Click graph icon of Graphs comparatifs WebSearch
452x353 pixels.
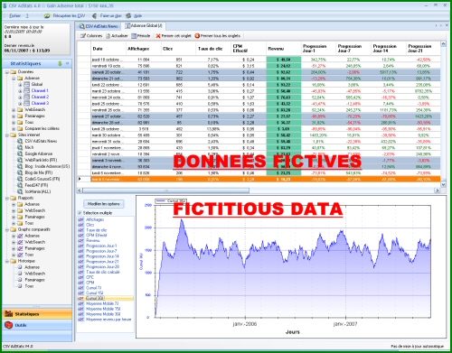20,242
